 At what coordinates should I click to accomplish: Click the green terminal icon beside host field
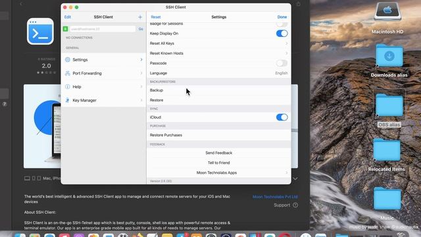pos(66,29)
